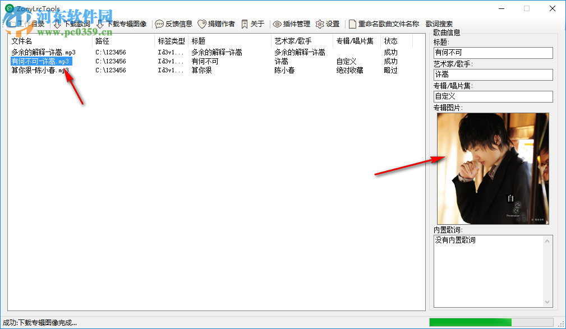Click the title field showing 有何不可

click(493, 53)
